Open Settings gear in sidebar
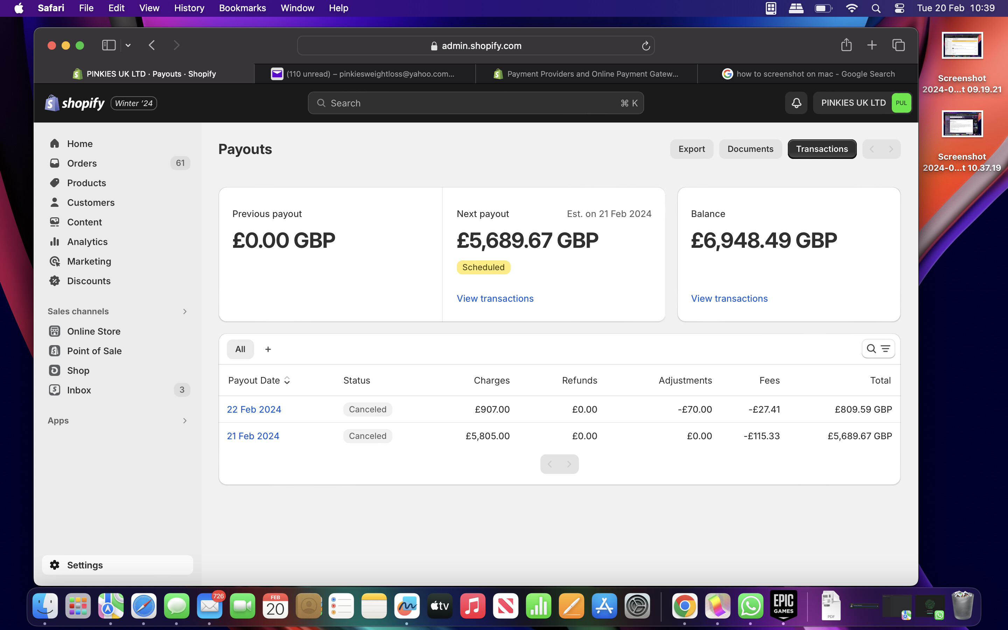1008x630 pixels. 55,565
